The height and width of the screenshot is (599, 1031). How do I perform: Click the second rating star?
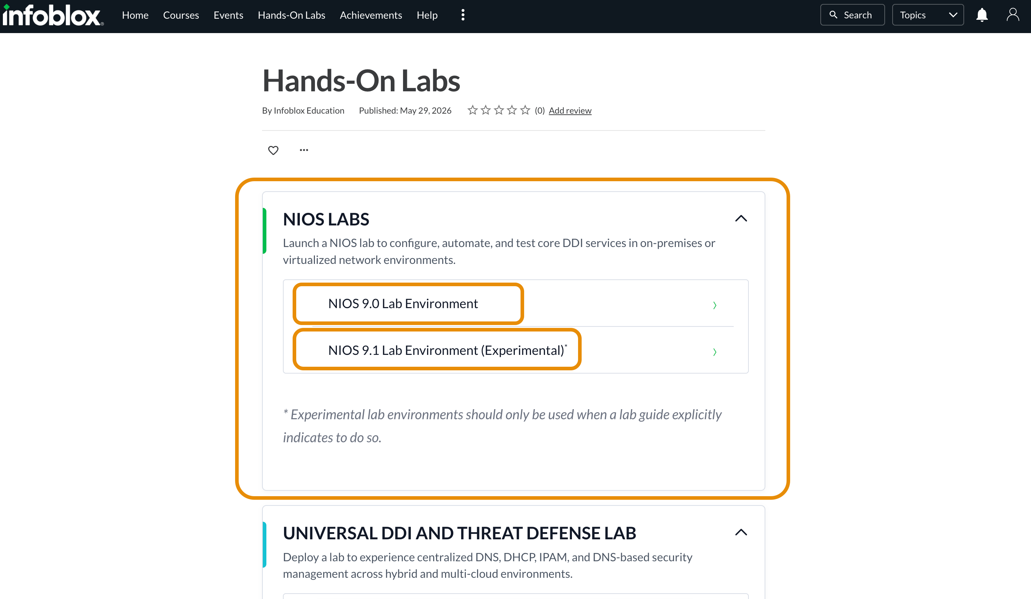coord(486,110)
